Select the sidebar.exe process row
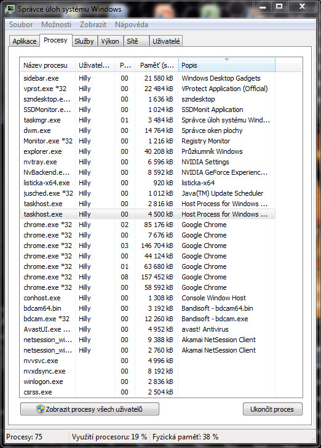The image size is (321, 448). coord(148,78)
